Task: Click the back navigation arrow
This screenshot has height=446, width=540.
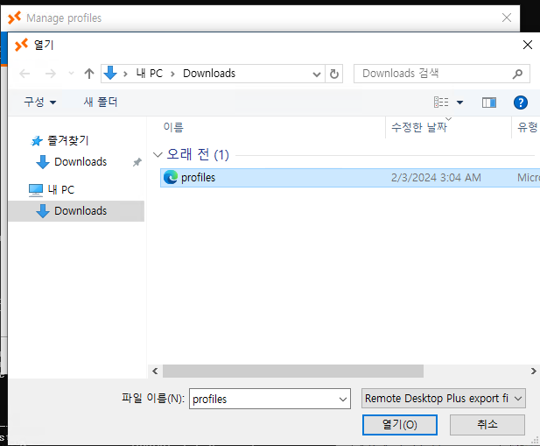Action: click(x=25, y=74)
